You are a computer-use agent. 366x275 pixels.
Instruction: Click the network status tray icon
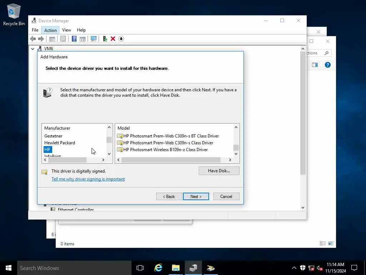311,268
